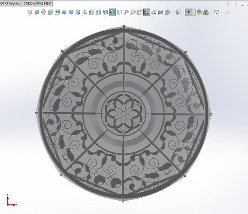Open the Apply Scene icon
The width and height of the screenshot is (248, 214).
[x=206, y=12]
